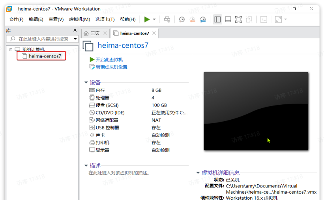Collapse the 我的计算机 tree node
324x200 pixels.
11,50
